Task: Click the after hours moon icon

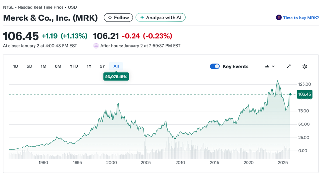Action: click(96, 46)
